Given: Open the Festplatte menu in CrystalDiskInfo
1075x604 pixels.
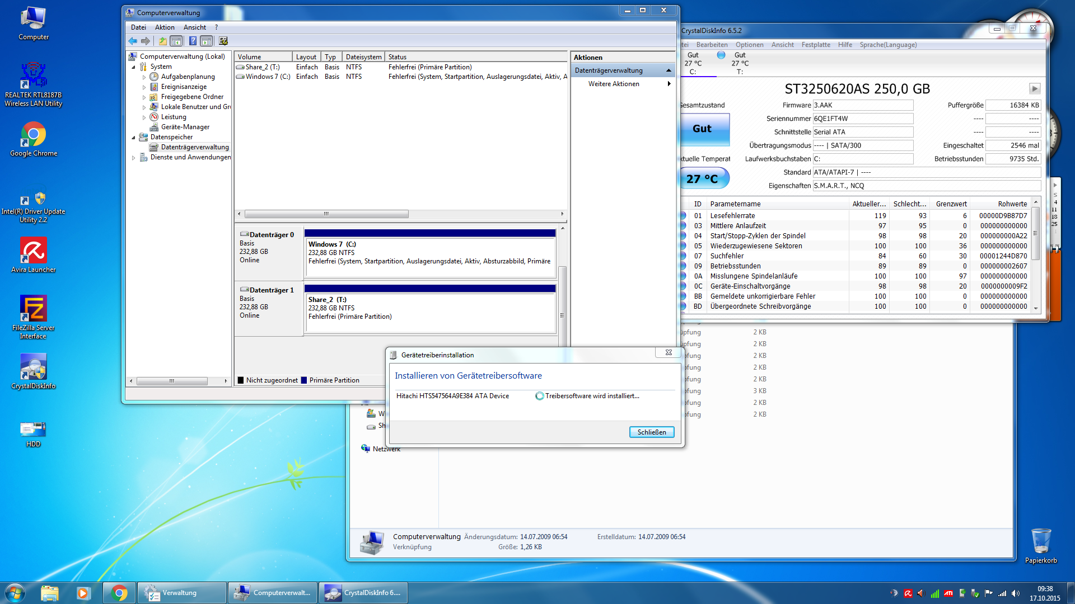Looking at the screenshot, I should coord(815,45).
